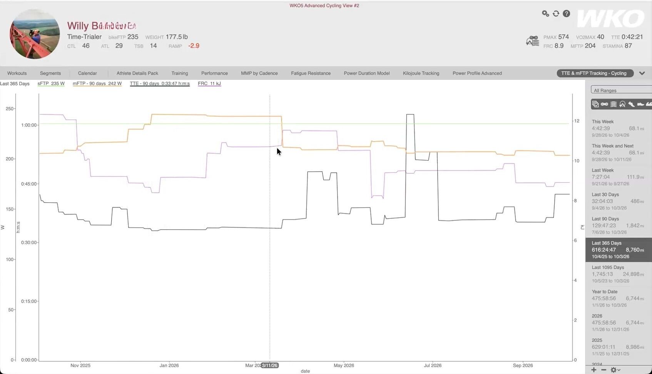Open the MMP by Cadence tab

(259, 73)
